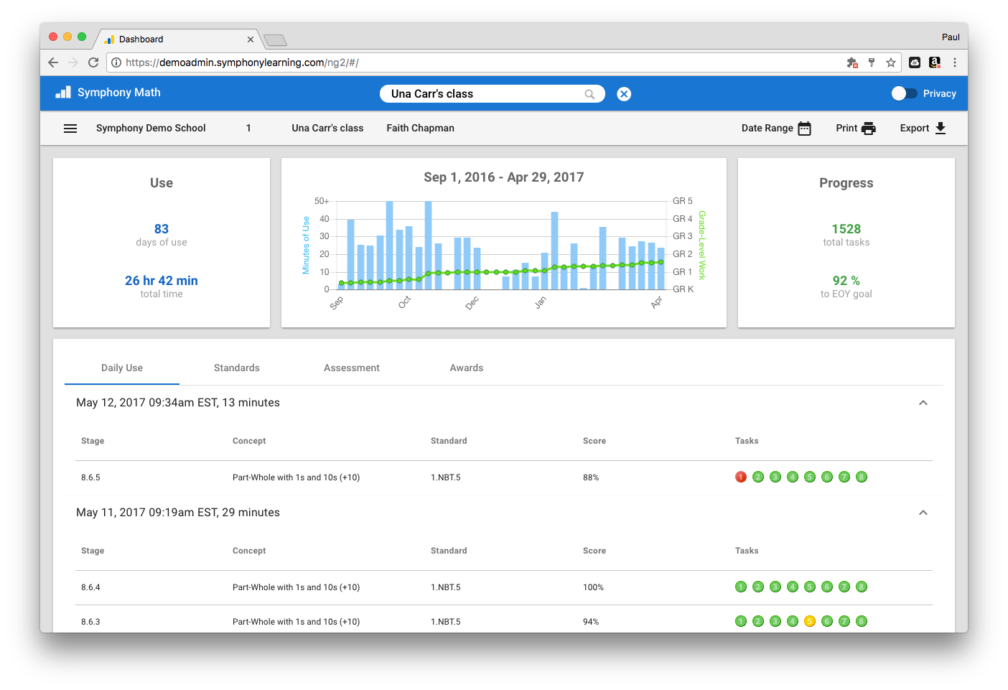Screen dimensions: 1008x690
Task: Close the Dashboard browser tab
Action: pyautogui.click(x=251, y=39)
